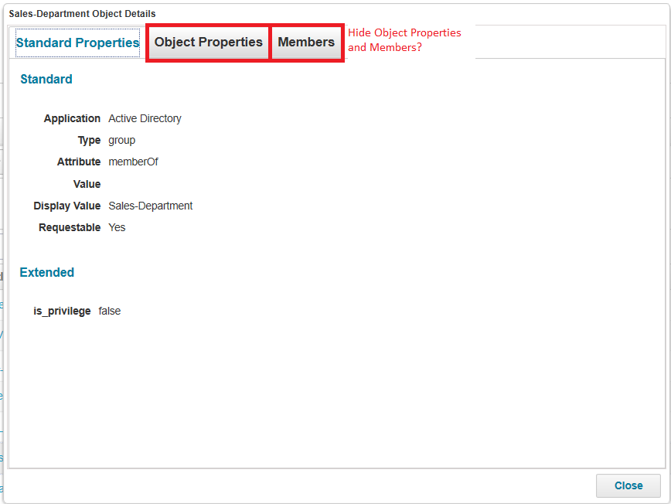This screenshot has height=504, width=671.
Task: Click the Type field label
Action: click(x=89, y=140)
